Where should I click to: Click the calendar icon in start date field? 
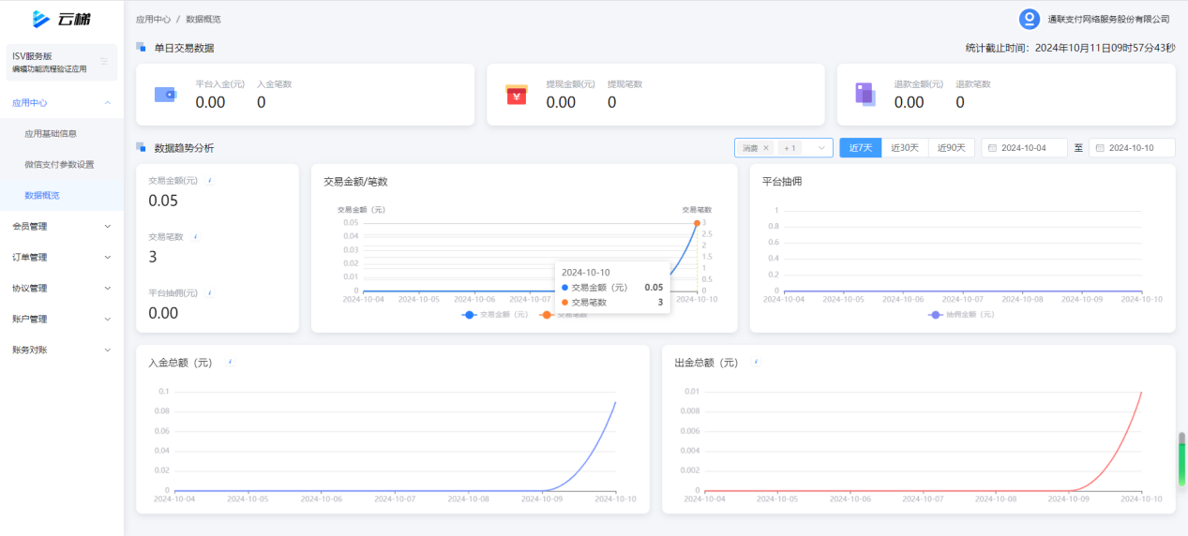point(992,148)
